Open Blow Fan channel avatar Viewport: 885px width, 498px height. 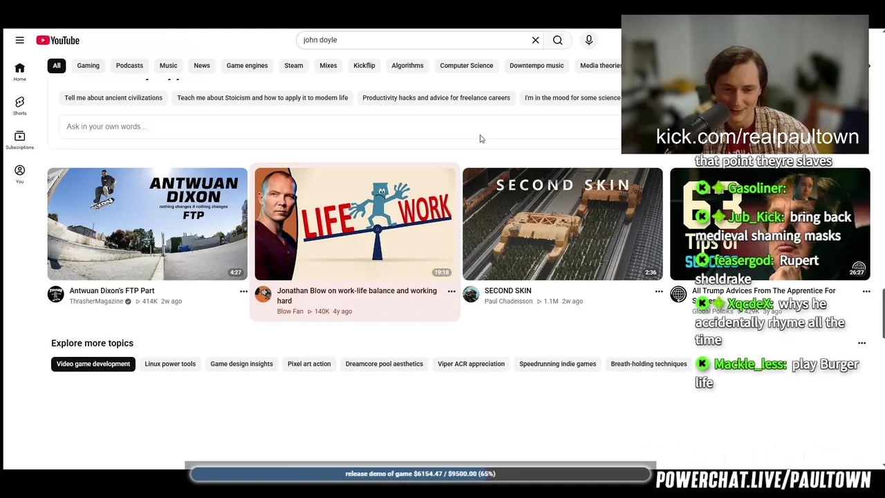coord(263,295)
